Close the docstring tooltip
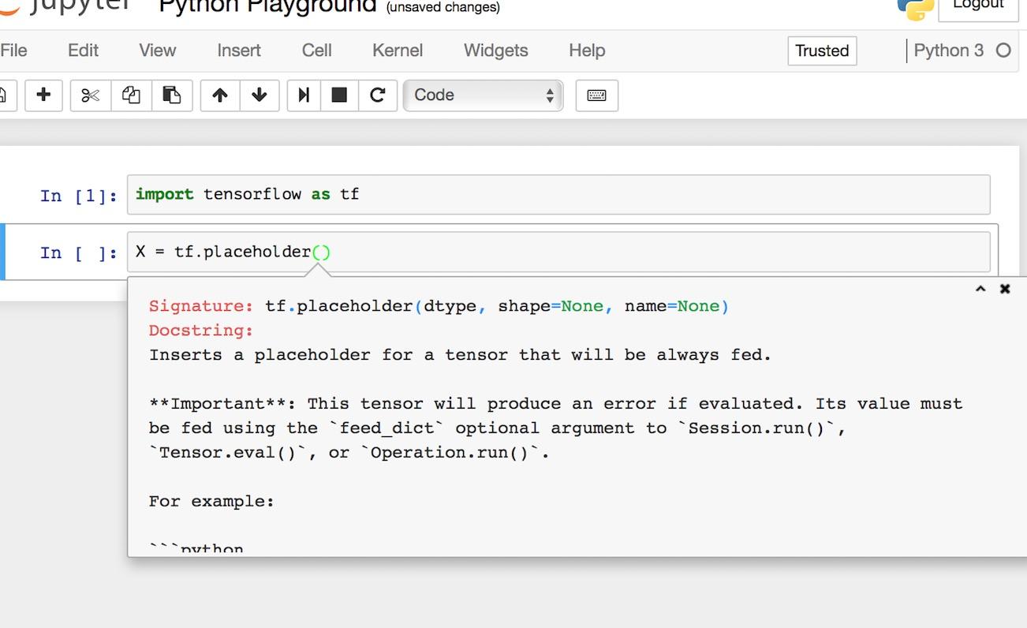Screen dimensions: 1027x628 tap(1005, 289)
